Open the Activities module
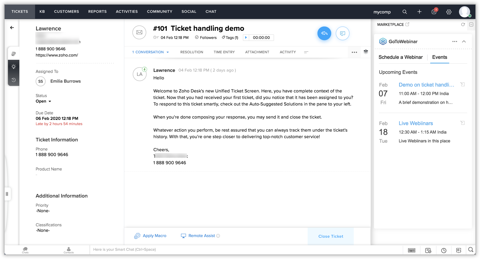This screenshot has width=480, height=259. [x=127, y=12]
